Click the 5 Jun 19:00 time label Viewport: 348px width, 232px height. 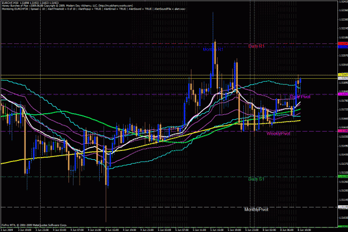coord(235,230)
